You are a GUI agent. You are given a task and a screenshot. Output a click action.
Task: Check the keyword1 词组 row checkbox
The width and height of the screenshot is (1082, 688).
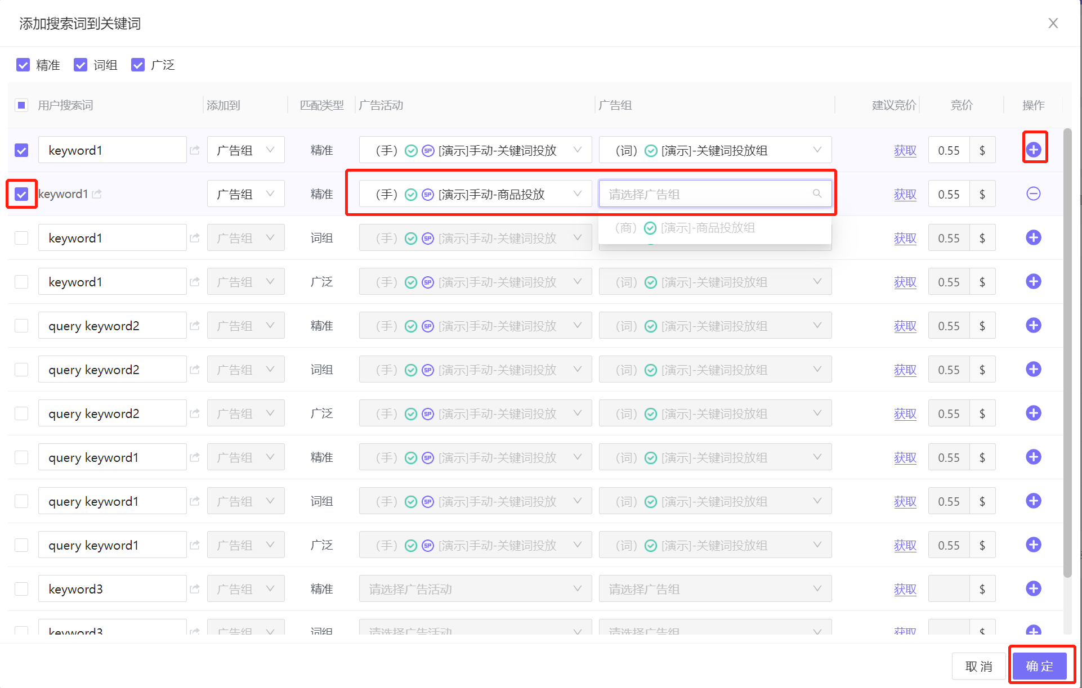click(21, 238)
